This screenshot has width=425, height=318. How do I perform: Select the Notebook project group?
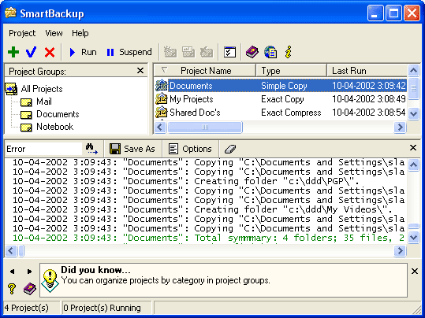pos(54,127)
